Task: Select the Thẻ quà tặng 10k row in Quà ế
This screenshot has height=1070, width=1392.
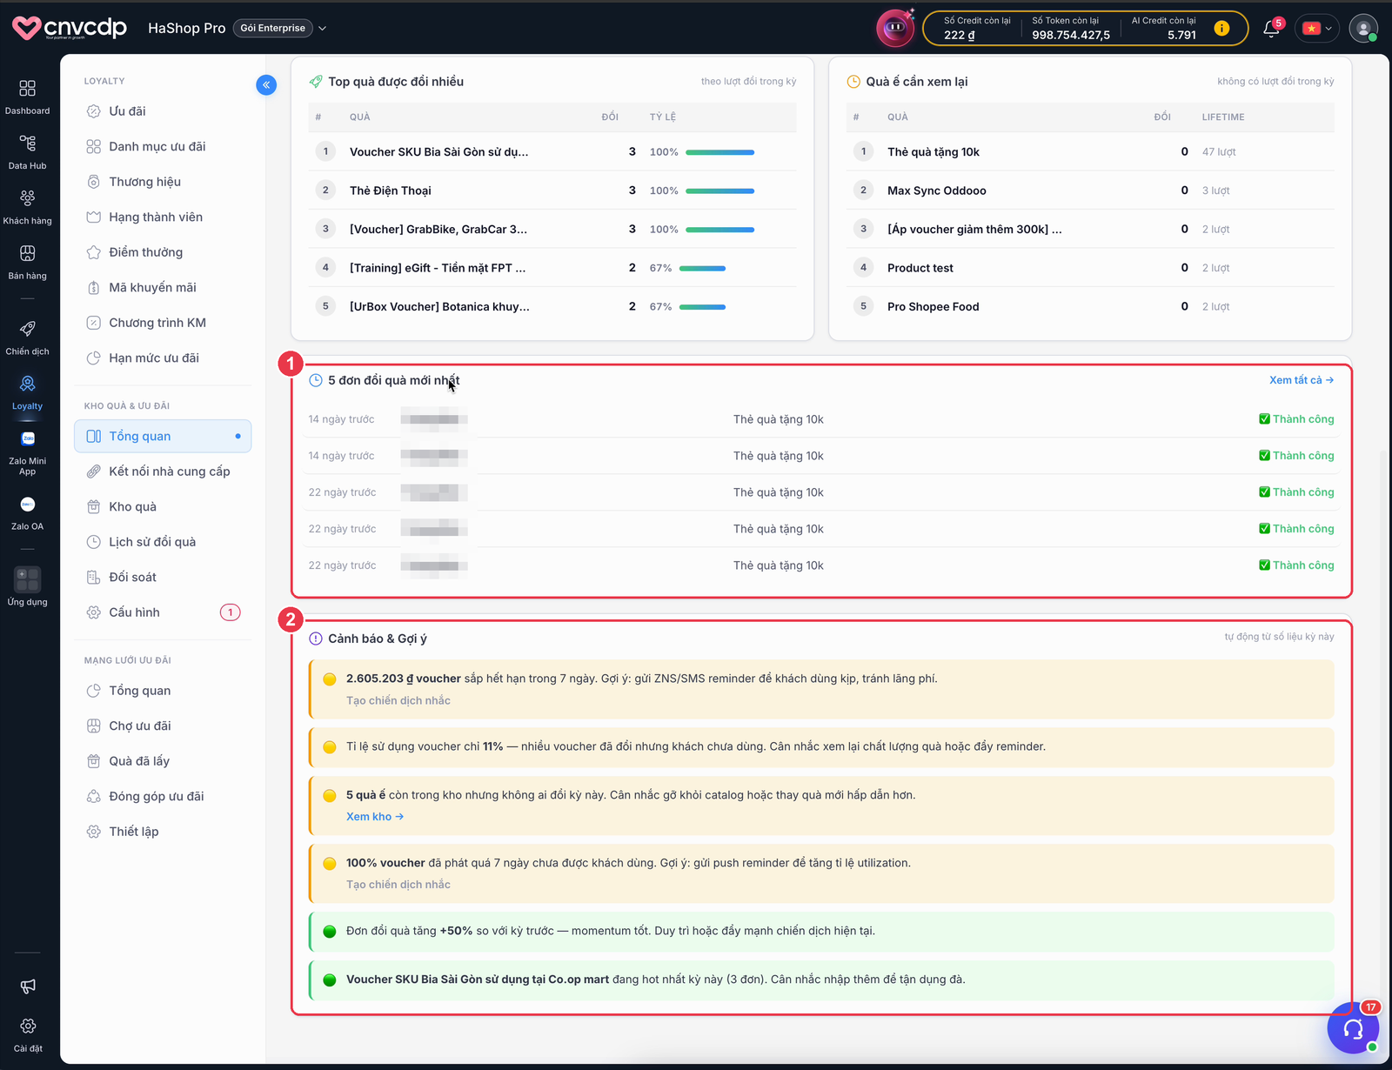Action: [x=1090, y=151]
